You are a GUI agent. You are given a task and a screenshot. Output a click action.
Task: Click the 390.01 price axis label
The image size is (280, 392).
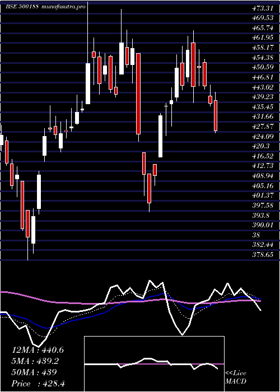[262, 225]
